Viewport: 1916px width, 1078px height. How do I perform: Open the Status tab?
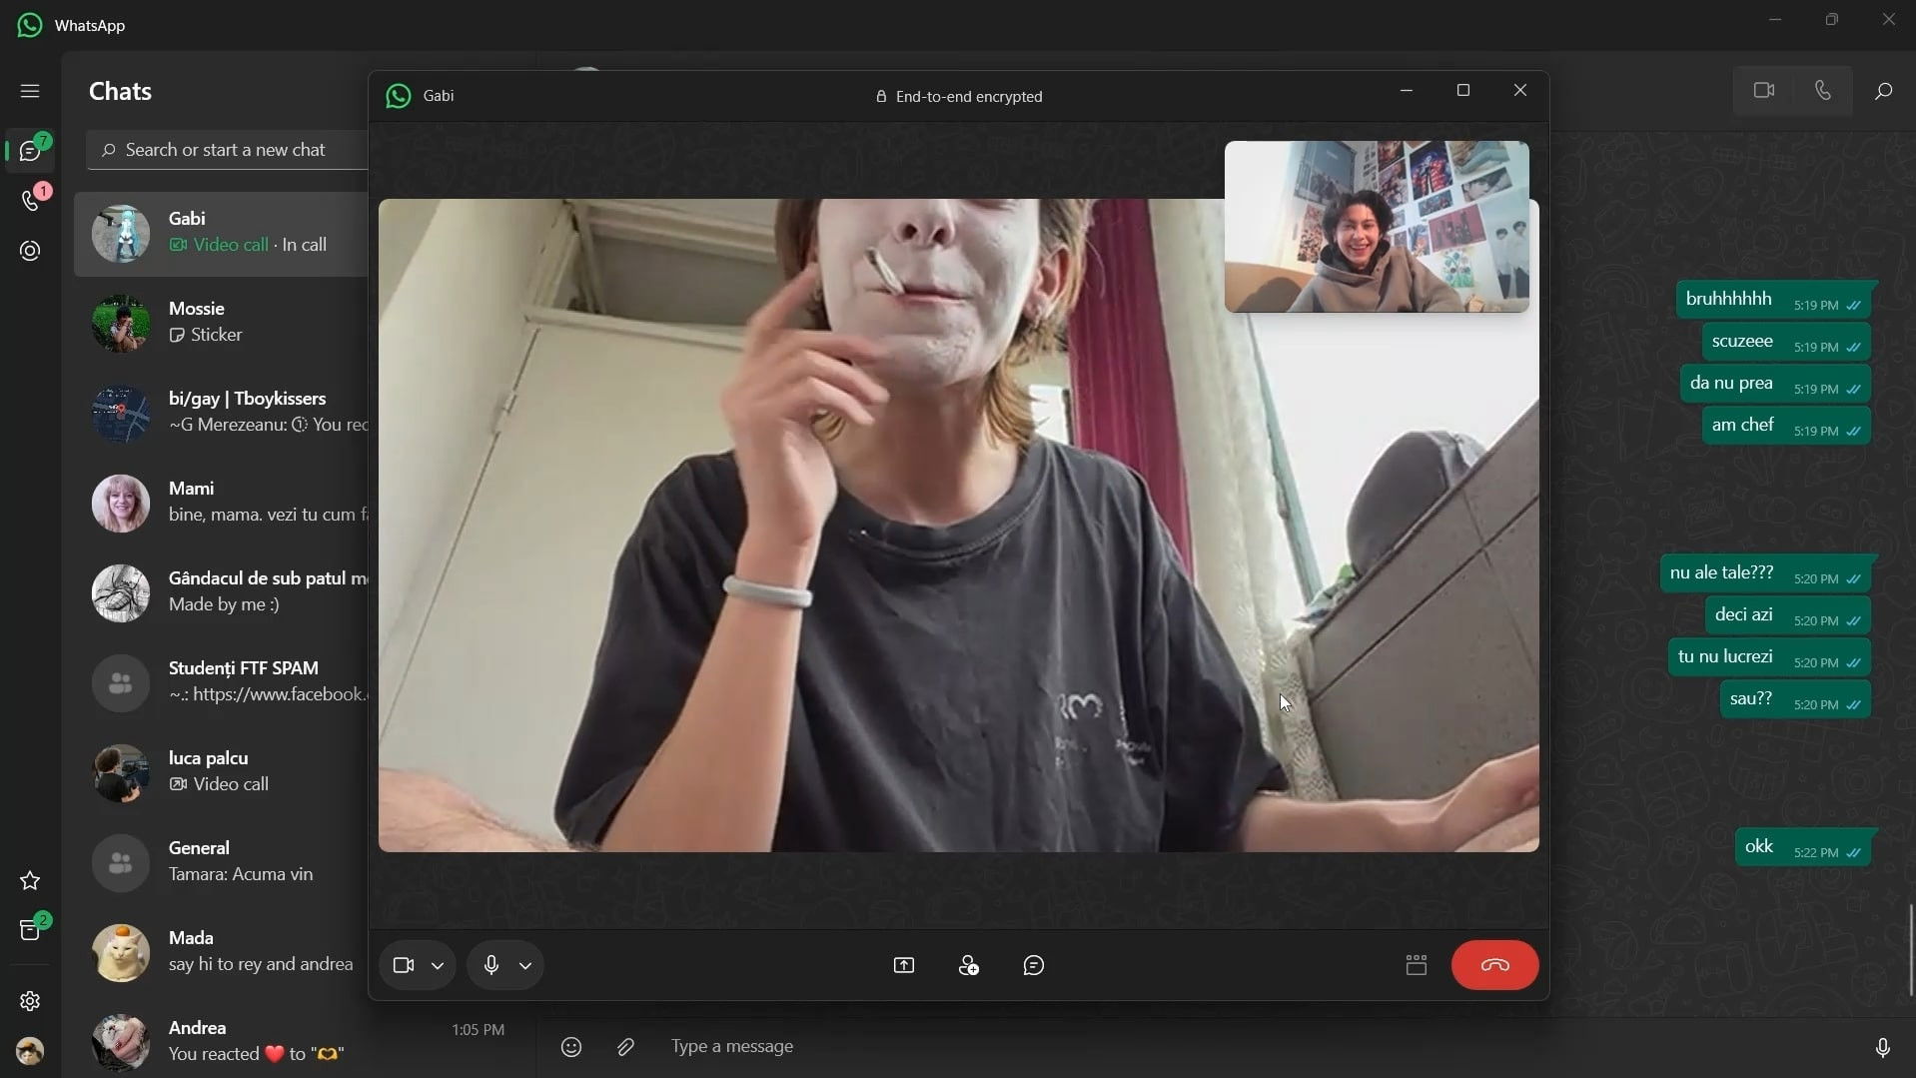click(x=30, y=251)
